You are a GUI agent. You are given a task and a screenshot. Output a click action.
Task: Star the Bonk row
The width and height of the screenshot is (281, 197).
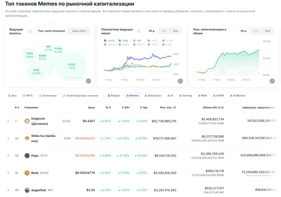coord(8,173)
